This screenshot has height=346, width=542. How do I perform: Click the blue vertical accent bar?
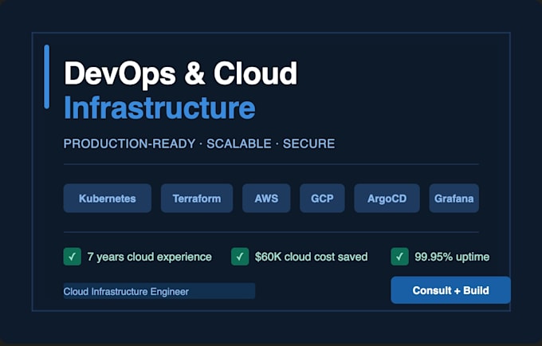(x=47, y=77)
